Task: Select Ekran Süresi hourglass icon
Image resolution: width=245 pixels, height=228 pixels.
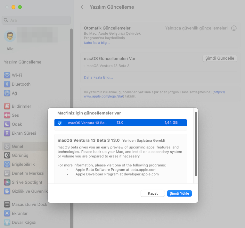Action: click(x=7, y=133)
